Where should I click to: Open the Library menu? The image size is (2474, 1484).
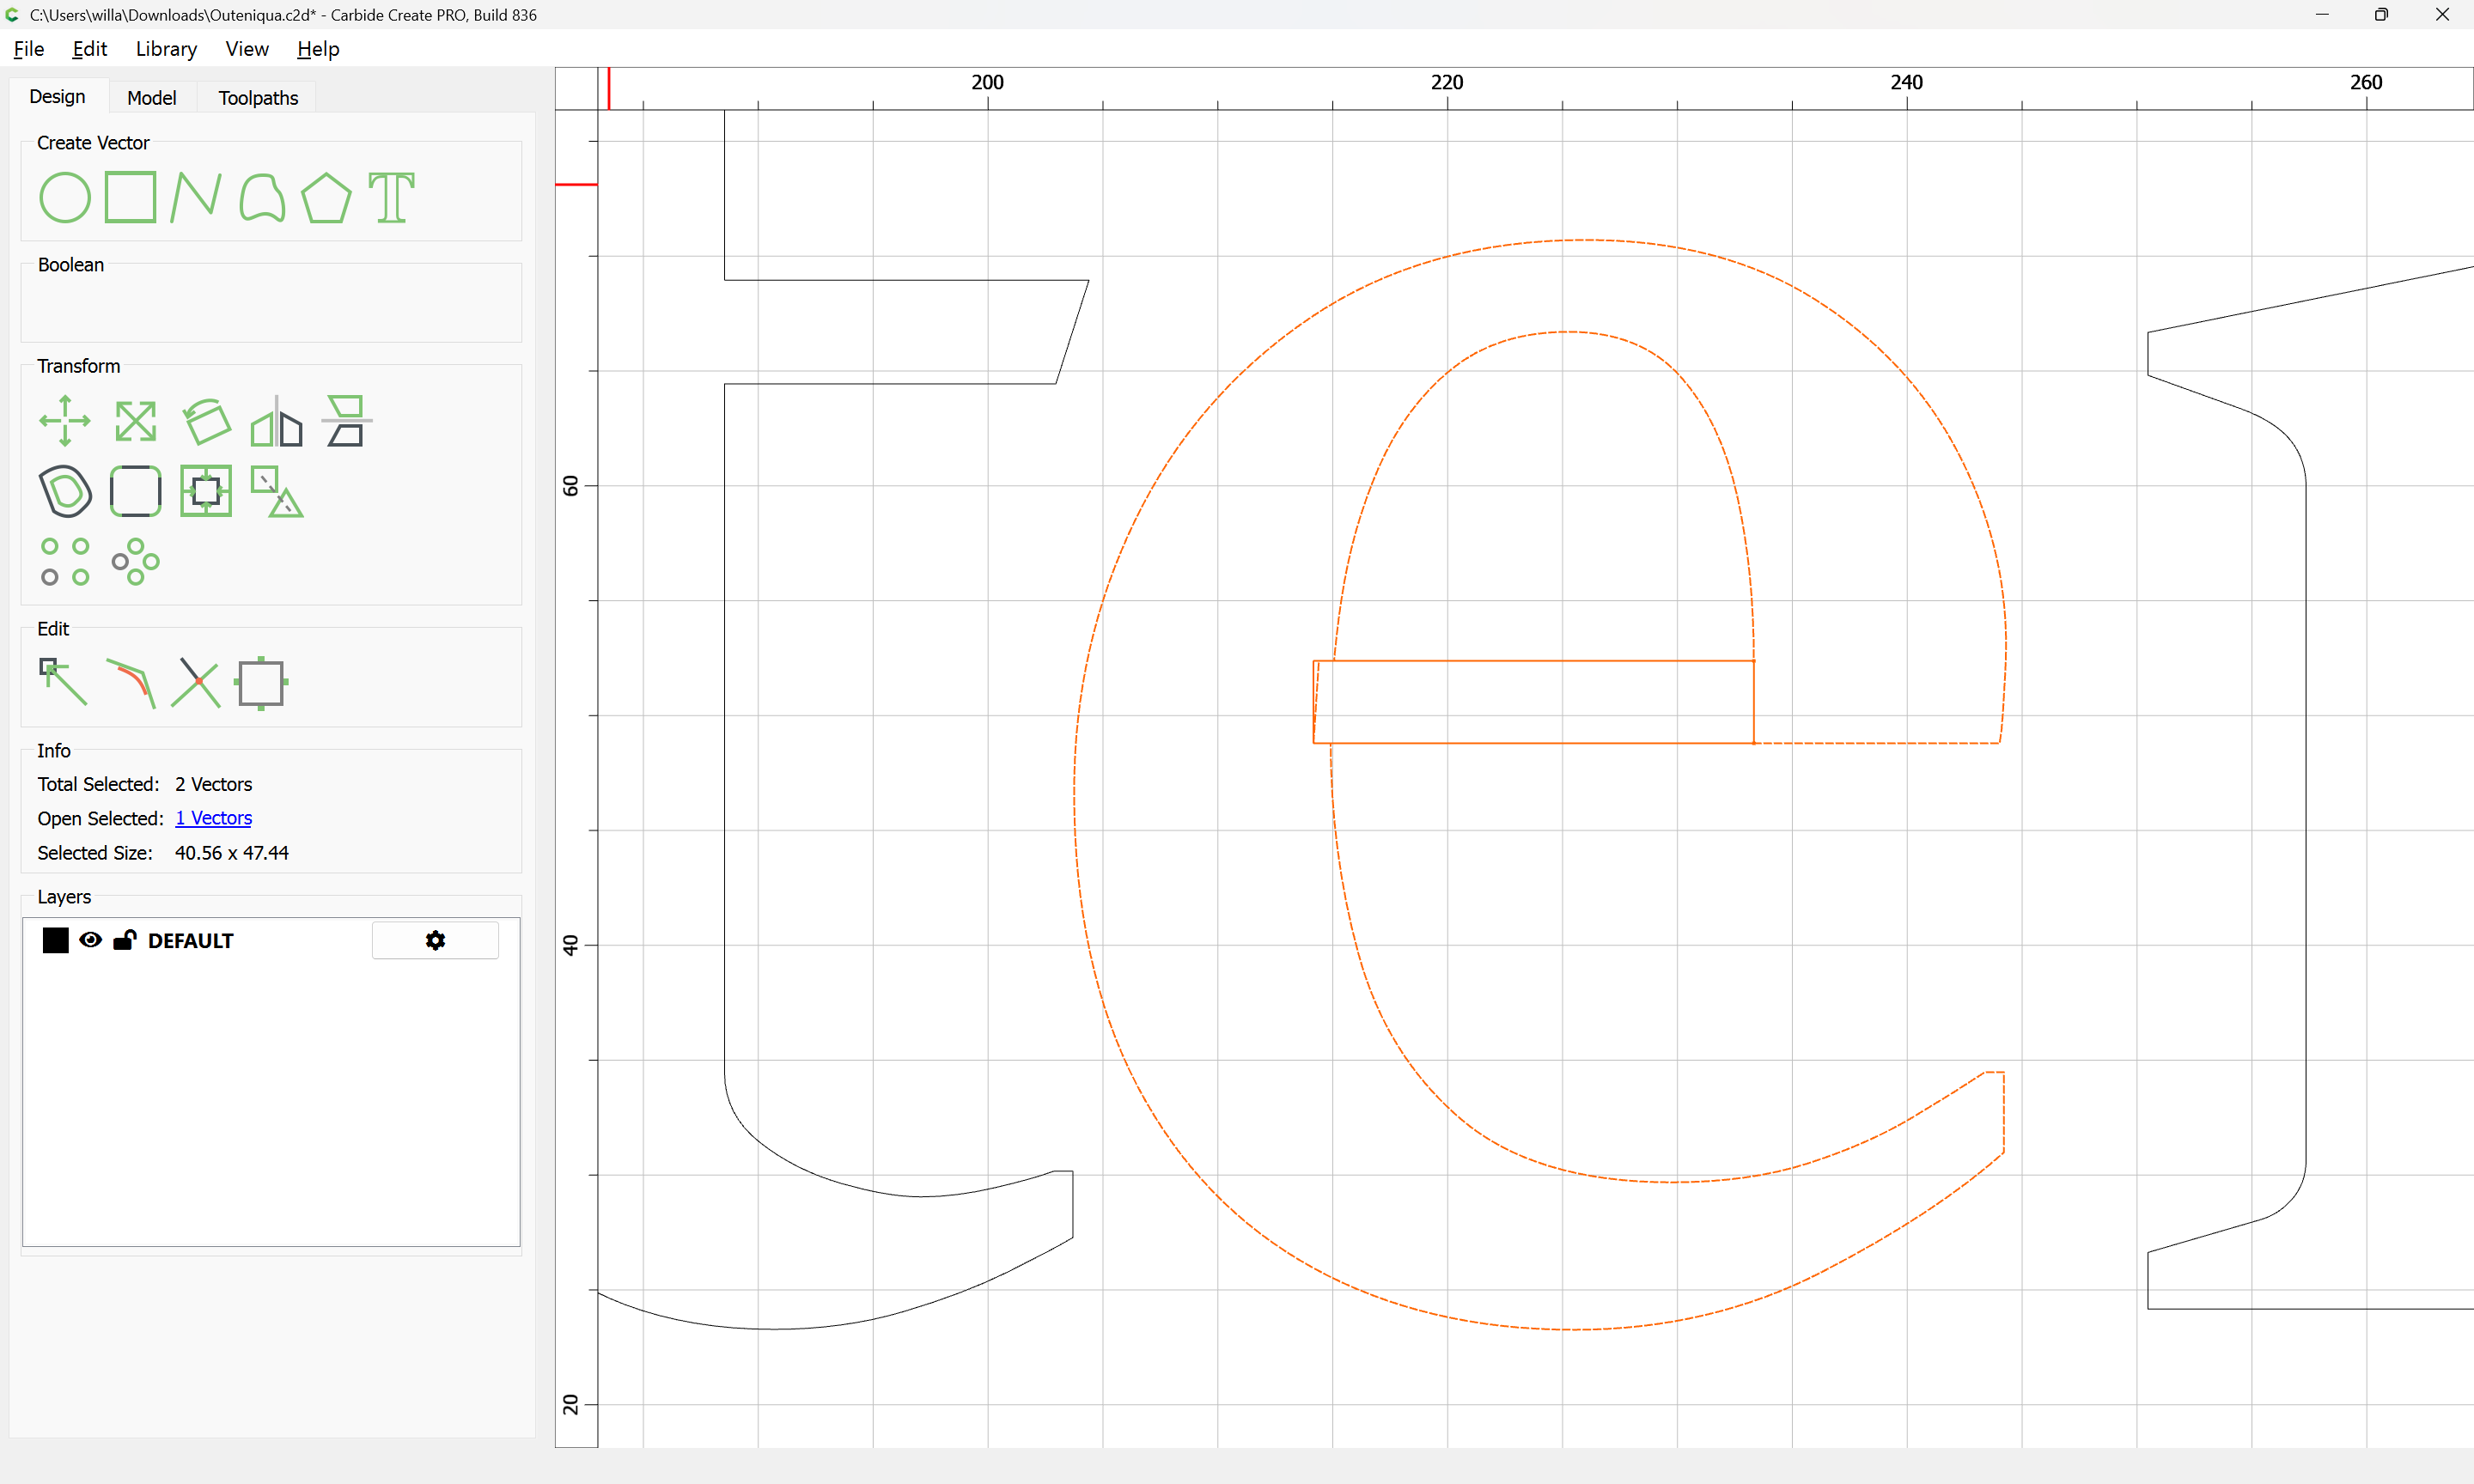(x=166, y=49)
